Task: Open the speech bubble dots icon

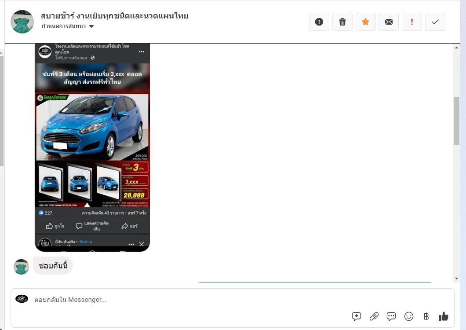Action: [391, 316]
